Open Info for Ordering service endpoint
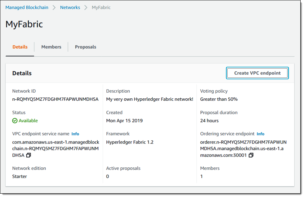Screen dimensions: 304x197 click(x=260, y=134)
